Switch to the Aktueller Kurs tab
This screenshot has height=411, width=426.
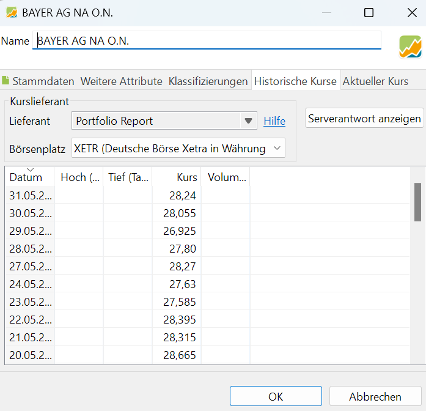click(375, 81)
